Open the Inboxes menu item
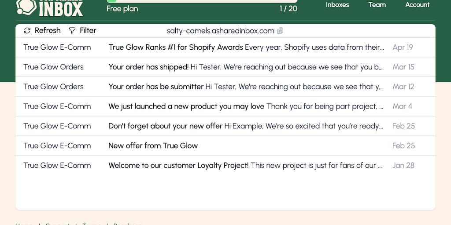451x225 pixels. point(337,5)
